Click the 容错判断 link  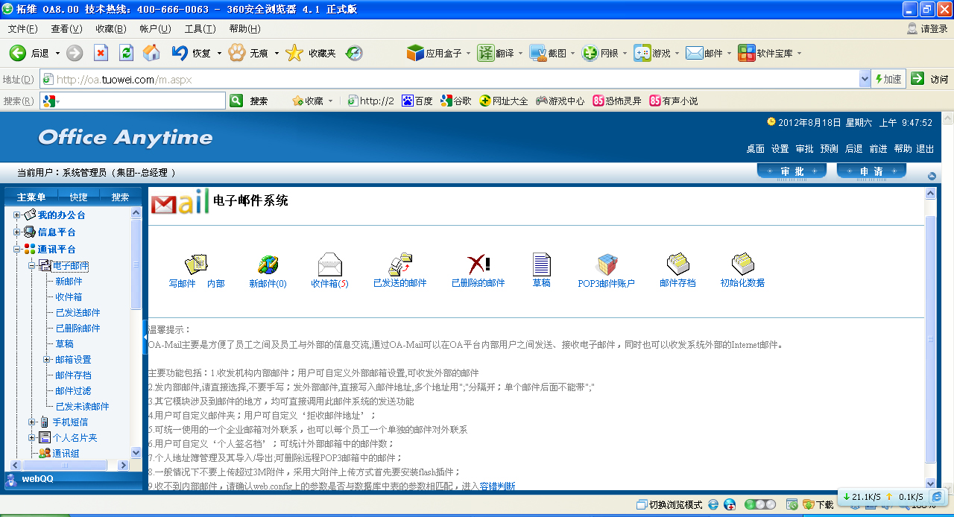[x=497, y=486]
